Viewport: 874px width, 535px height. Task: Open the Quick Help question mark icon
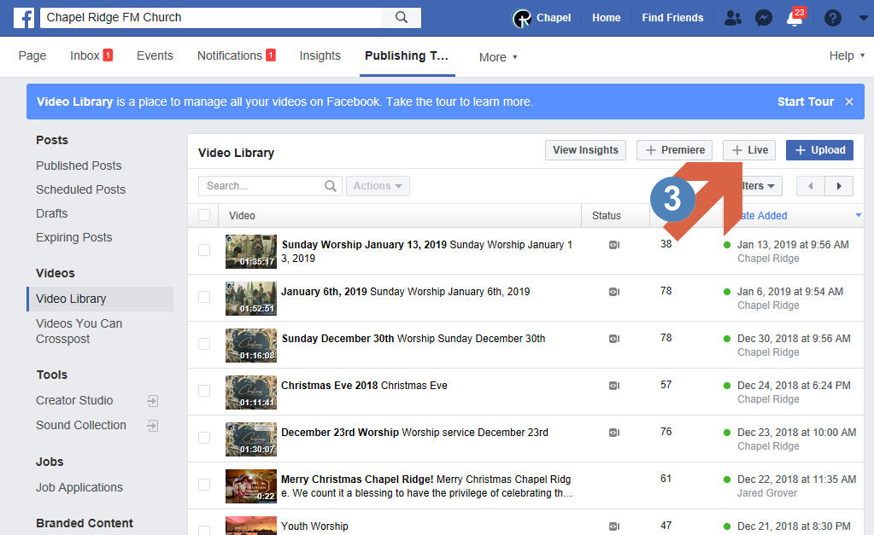[x=833, y=18]
